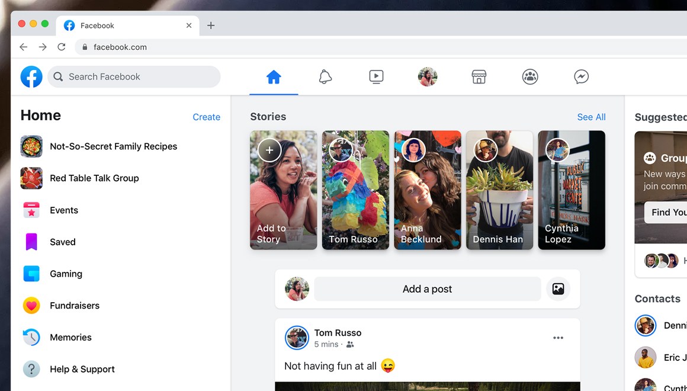The image size is (687, 391).
Task: Open the Marketplace storefront icon
Action: (x=479, y=76)
